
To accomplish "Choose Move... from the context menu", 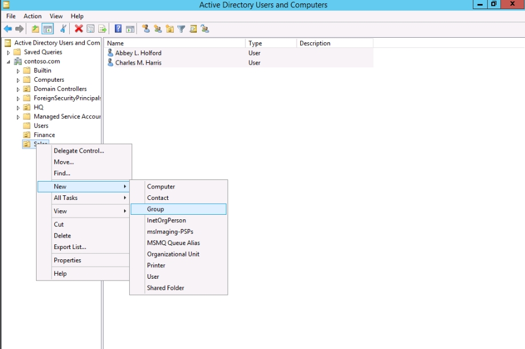I will [x=83, y=162].
